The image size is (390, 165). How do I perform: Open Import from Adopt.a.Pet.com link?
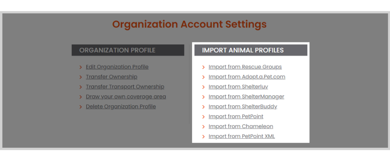tap(247, 77)
